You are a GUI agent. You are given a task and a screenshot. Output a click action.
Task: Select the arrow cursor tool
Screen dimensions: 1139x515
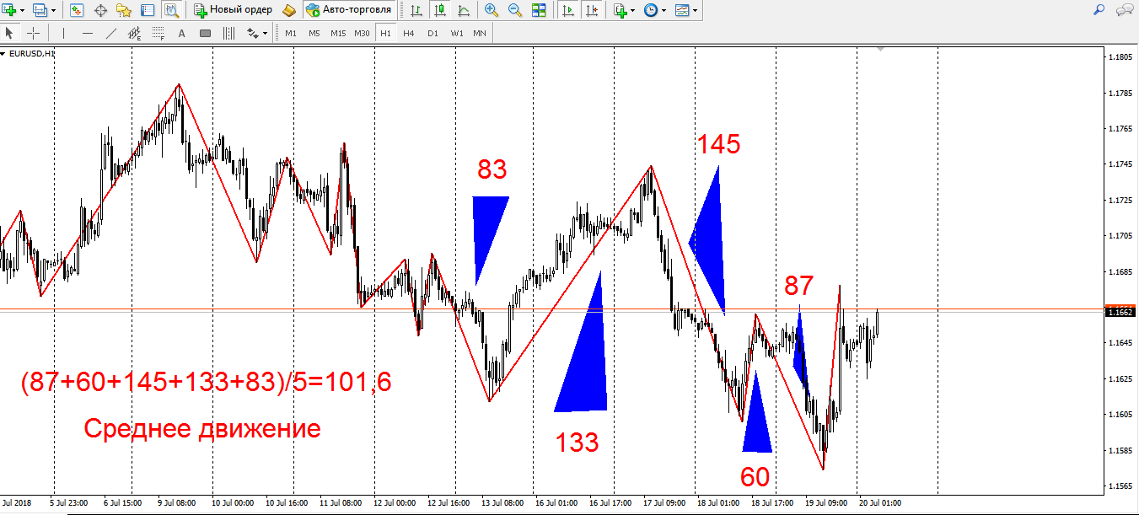pyautogui.click(x=9, y=33)
